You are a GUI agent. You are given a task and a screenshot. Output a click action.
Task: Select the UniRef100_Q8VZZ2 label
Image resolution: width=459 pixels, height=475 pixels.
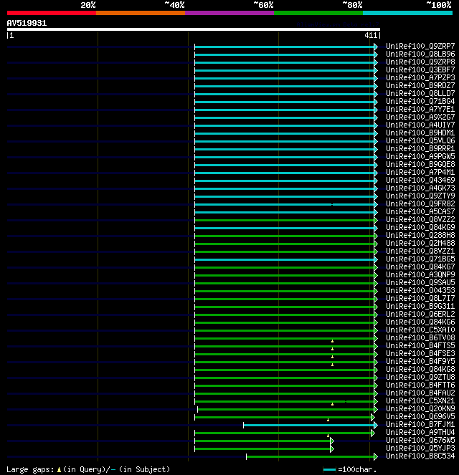420,219
